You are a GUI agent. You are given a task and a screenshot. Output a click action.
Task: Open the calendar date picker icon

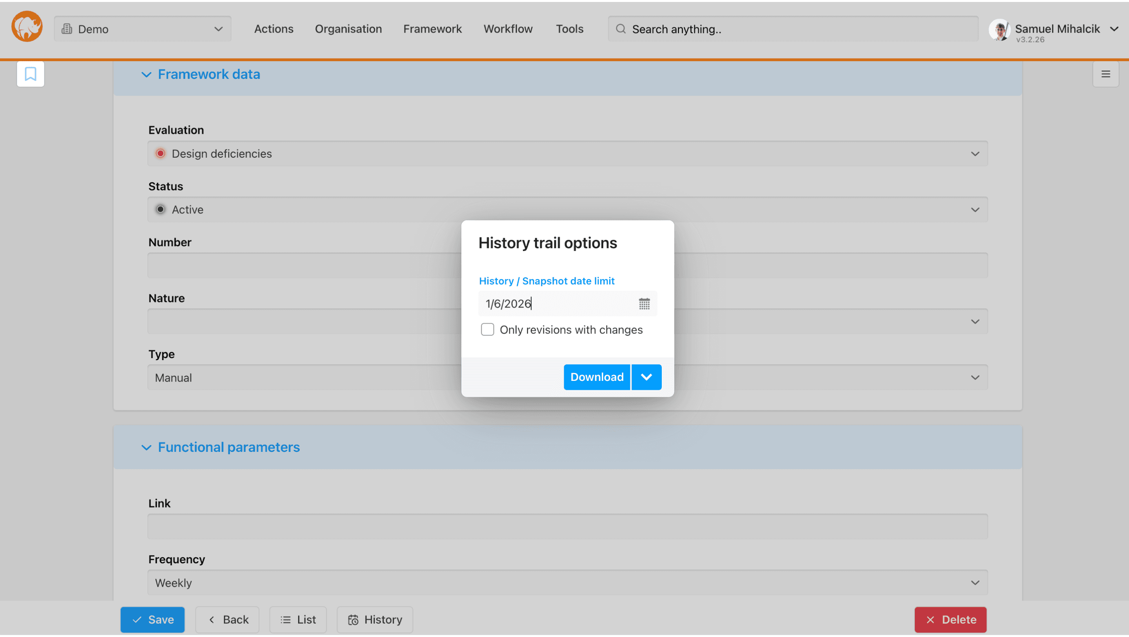pos(644,304)
